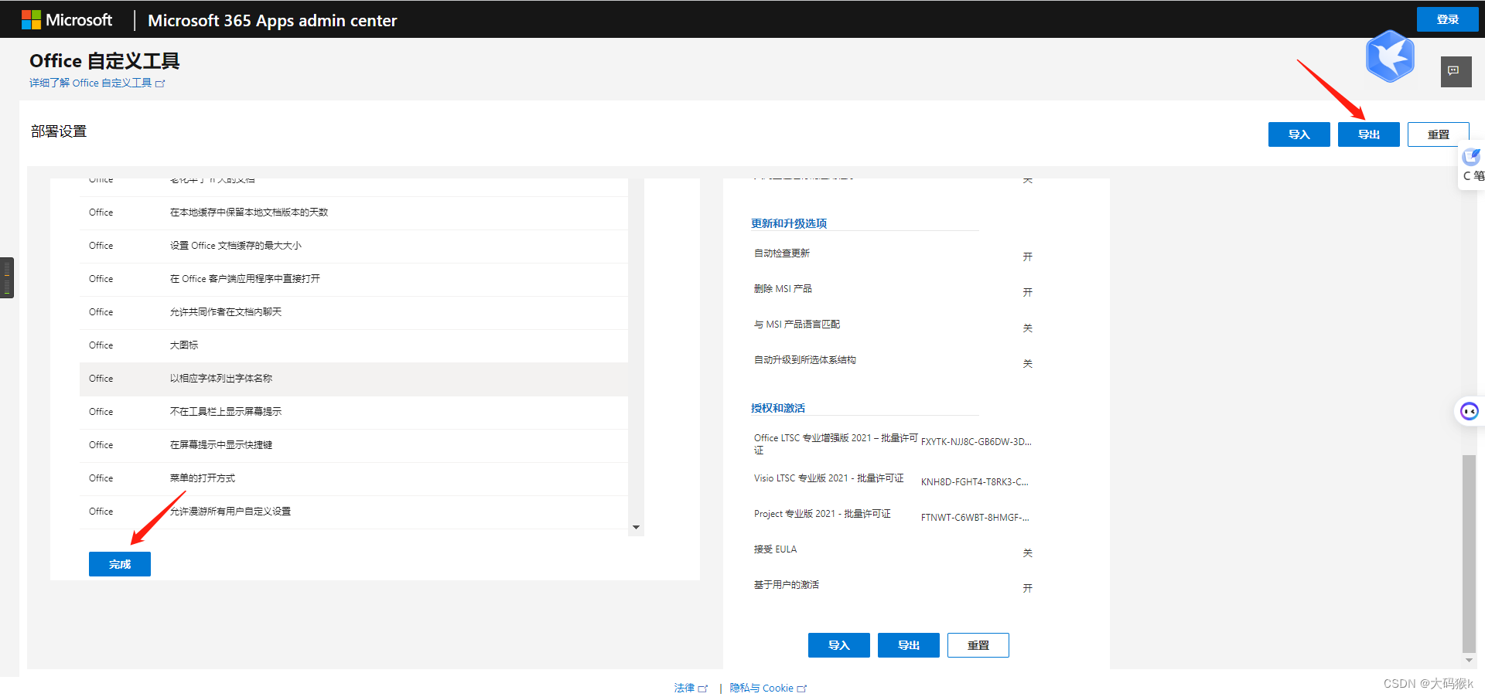Select row 在本地缓存中保留本地文档版本的天数
1485x697 pixels.
[353, 212]
